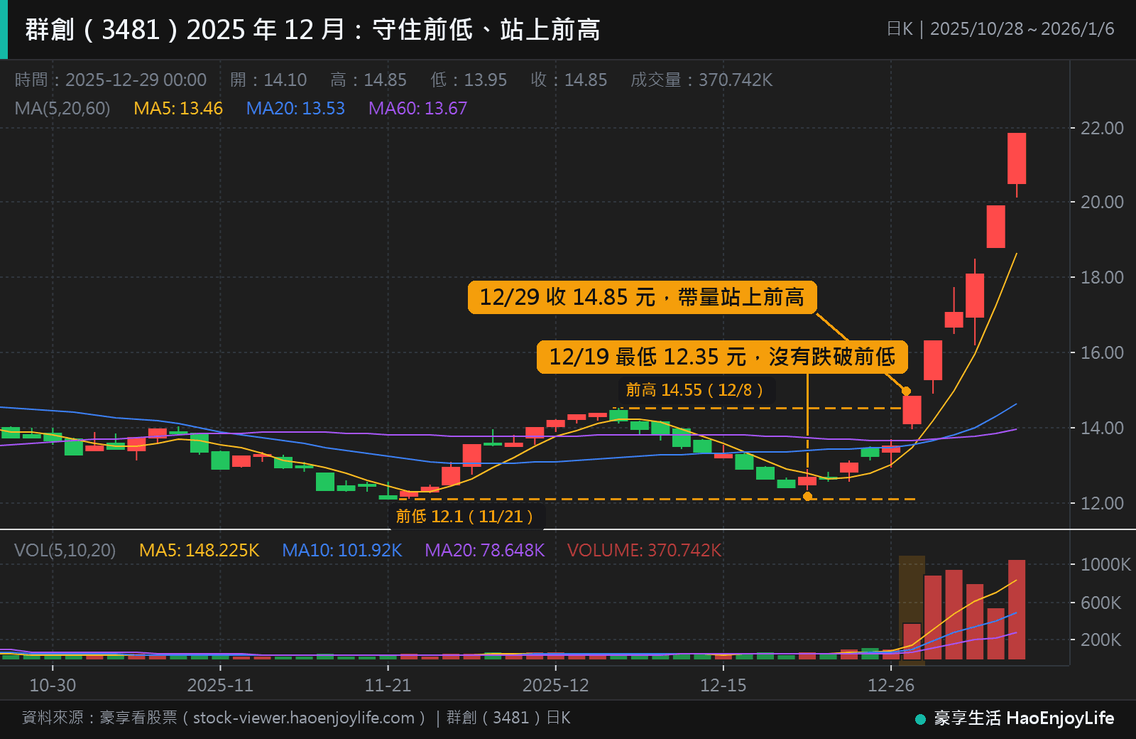Click the MA(5,20,60) indicator label
The image size is (1136, 739).
pos(62,108)
